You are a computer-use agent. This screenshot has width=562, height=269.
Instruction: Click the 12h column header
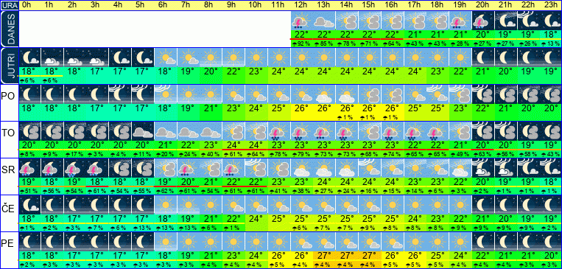point(301,5)
